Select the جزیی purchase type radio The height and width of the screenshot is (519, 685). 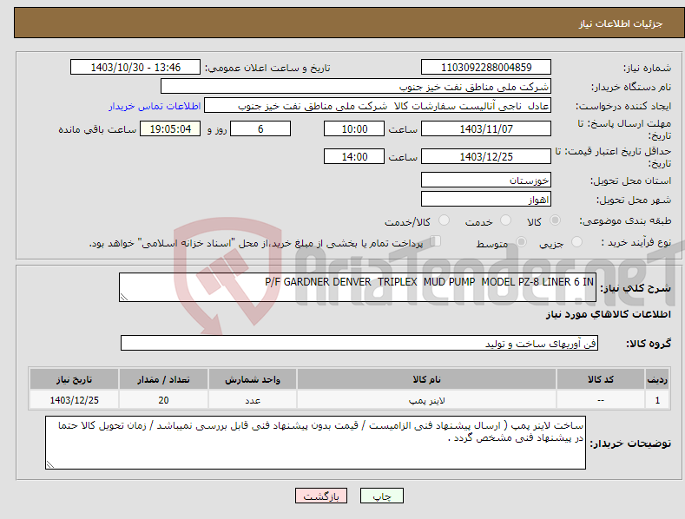click(576, 241)
